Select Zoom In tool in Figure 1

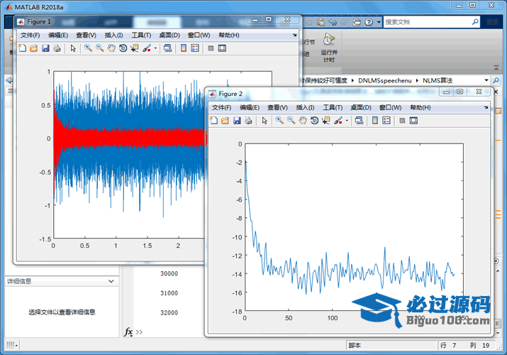(88, 48)
